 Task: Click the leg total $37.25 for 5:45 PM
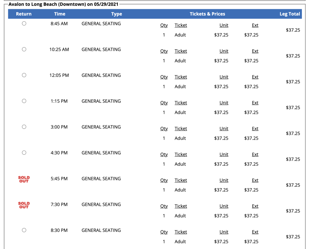[293, 185]
